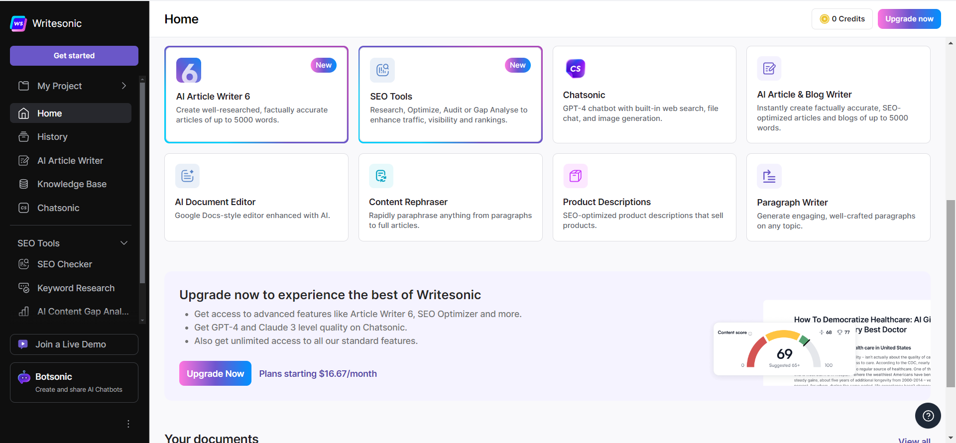Image resolution: width=956 pixels, height=443 pixels.
Task: Expand the My Project chevron
Action: (124, 86)
